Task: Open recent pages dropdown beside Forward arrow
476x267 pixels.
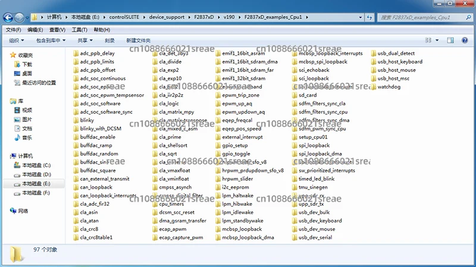Action: [x=27, y=18]
